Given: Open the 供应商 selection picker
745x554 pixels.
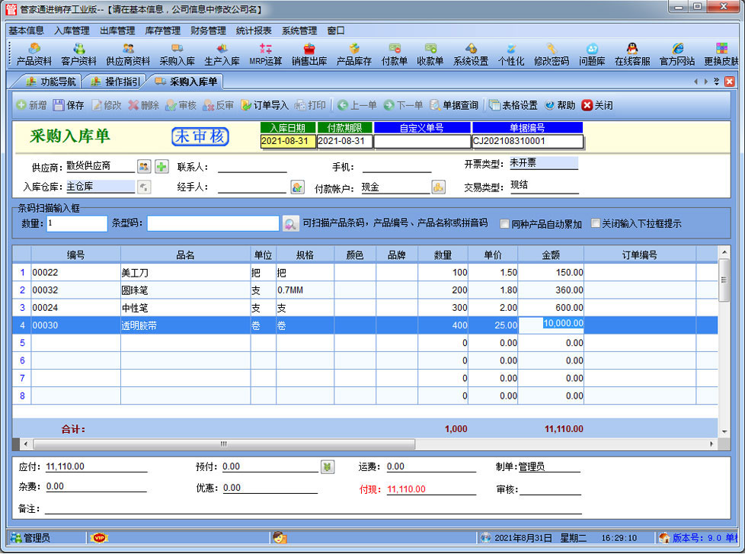Looking at the screenshot, I should [x=144, y=167].
